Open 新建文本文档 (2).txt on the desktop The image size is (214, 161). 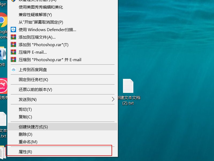[128, 86]
